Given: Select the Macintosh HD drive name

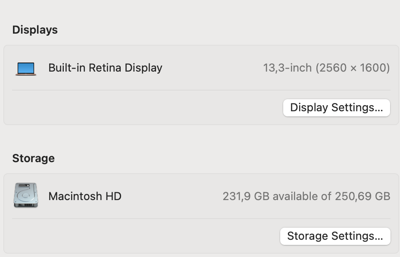Looking at the screenshot, I should (x=85, y=196).
